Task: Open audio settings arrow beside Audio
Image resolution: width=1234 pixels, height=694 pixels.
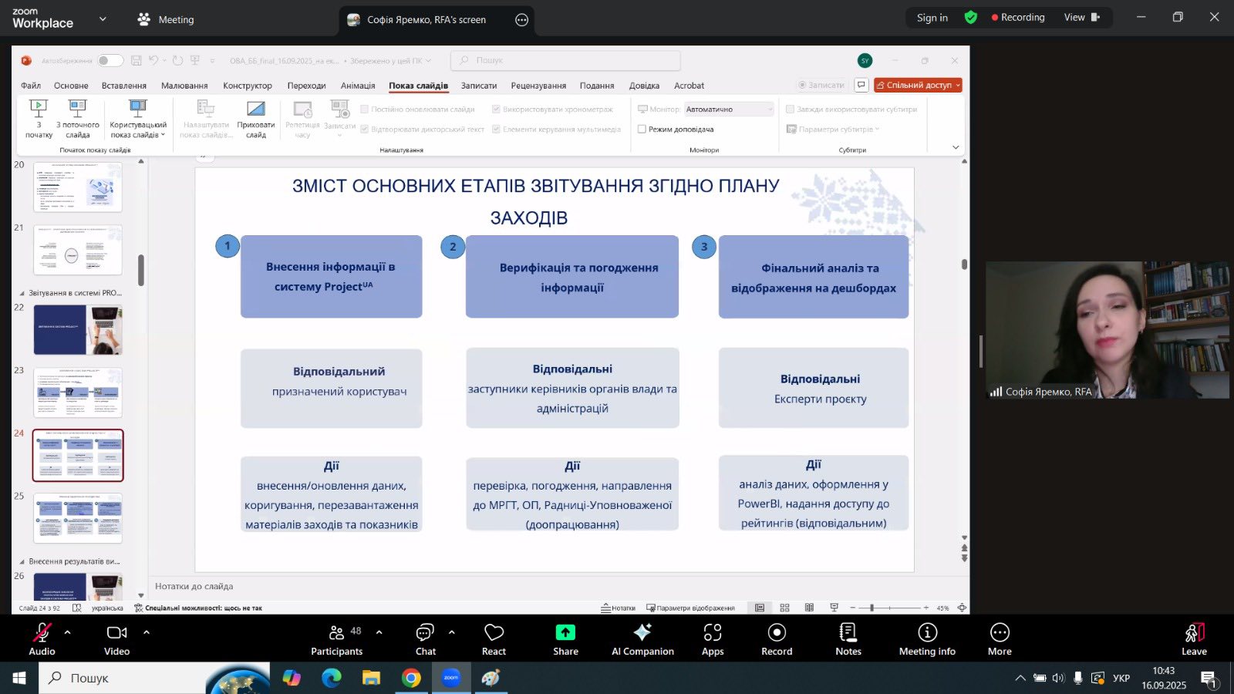Action: 68,632
